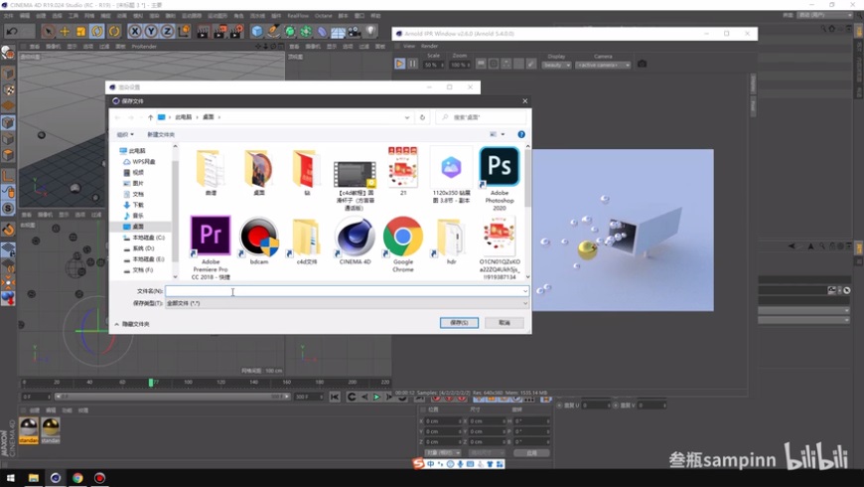Open the c4d文件 folder

coord(307,241)
